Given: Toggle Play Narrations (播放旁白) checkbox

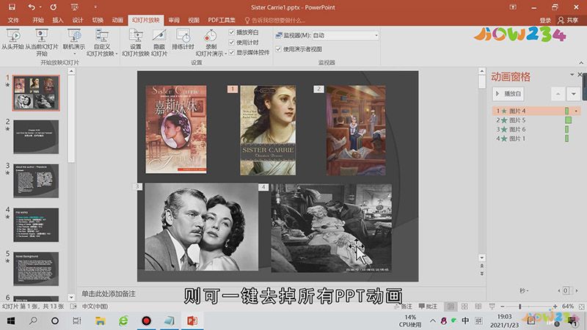Looking at the screenshot, I should pyautogui.click(x=231, y=32).
